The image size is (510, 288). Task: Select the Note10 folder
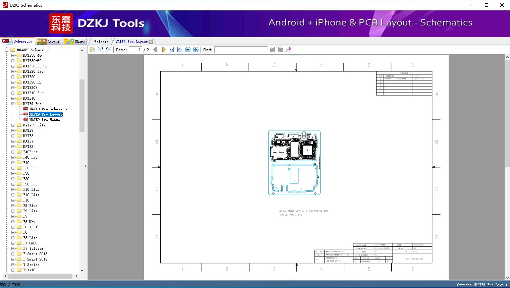29,270
